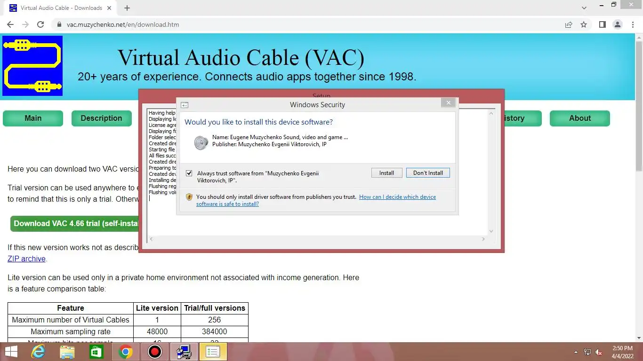Screen dimensions: 643x361
Task: Expand the tab search dropdown arrow
Action: point(584,8)
